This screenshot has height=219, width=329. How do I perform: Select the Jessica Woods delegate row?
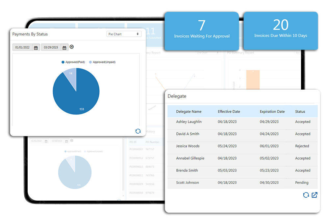tap(242, 146)
